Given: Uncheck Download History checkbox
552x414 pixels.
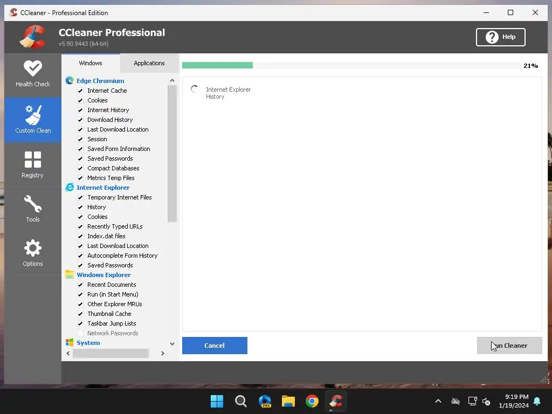Looking at the screenshot, I should 80,120.
